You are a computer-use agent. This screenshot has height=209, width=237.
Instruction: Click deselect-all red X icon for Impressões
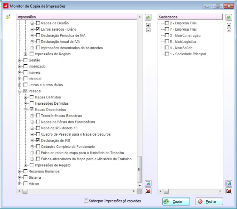coord(148,191)
